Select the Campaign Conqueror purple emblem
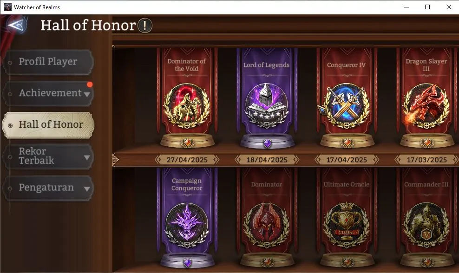 tap(187, 226)
